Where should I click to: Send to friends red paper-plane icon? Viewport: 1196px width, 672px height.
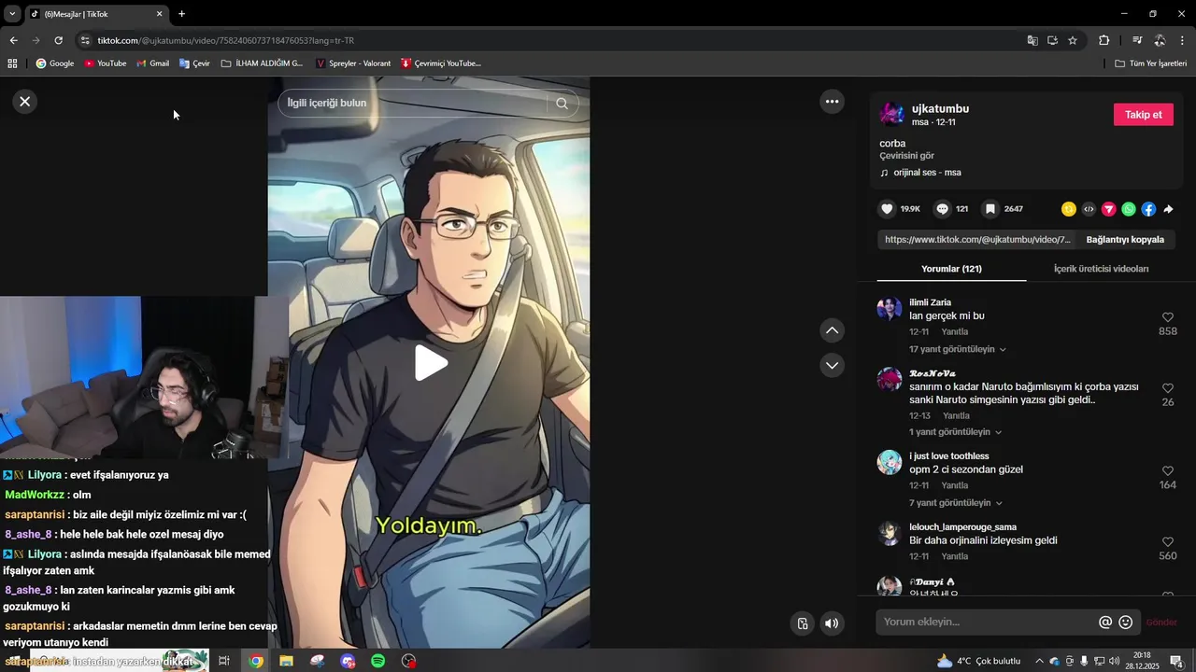click(x=1109, y=209)
